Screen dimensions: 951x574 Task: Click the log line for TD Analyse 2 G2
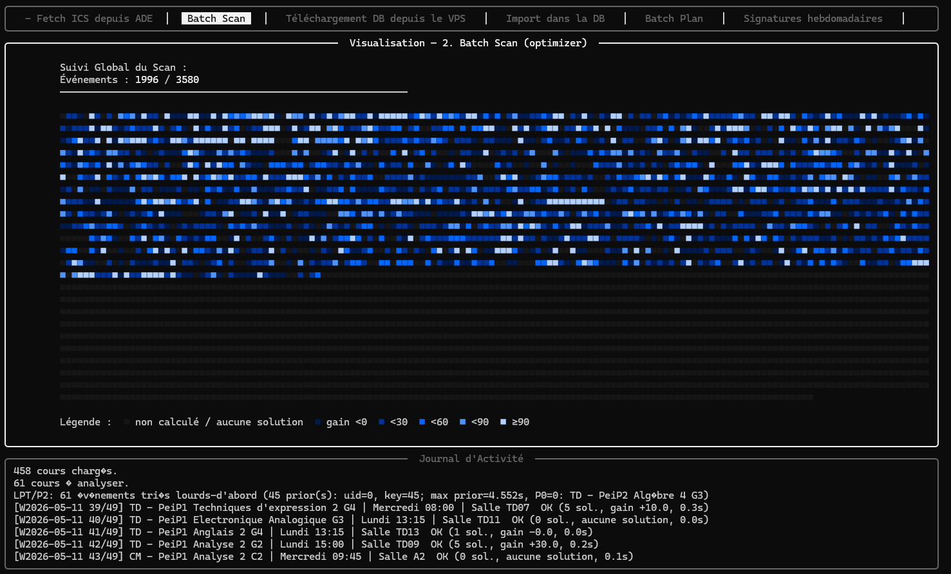coord(306,544)
